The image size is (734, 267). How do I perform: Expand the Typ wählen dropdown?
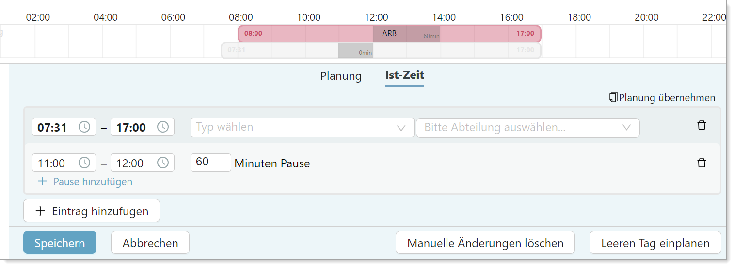pyautogui.click(x=303, y=128)
